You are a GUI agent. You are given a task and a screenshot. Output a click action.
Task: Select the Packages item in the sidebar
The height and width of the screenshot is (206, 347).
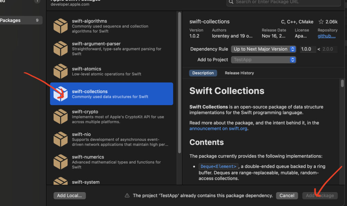(21, 20)
